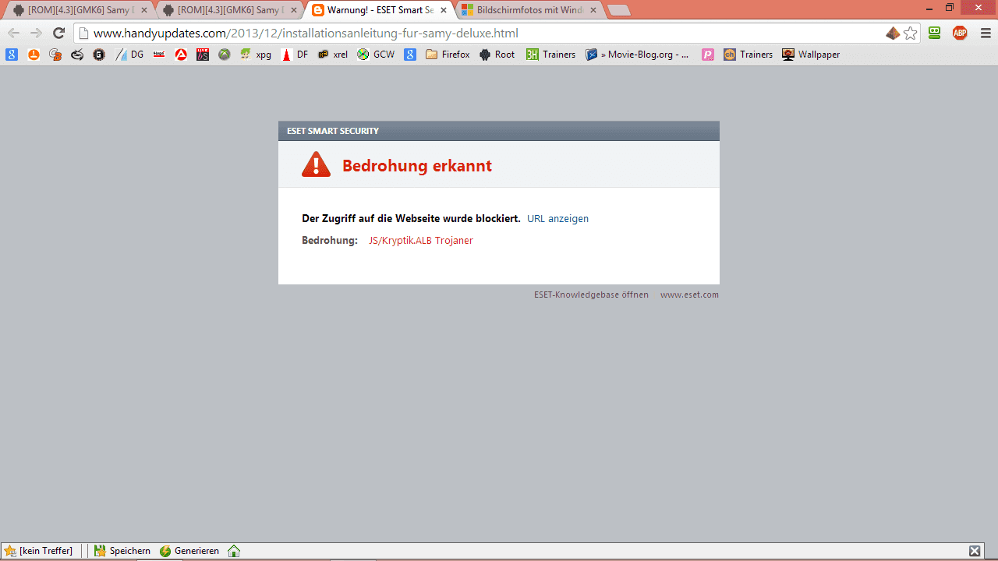Open the red live bookmark icon

[x=203, y=55]
